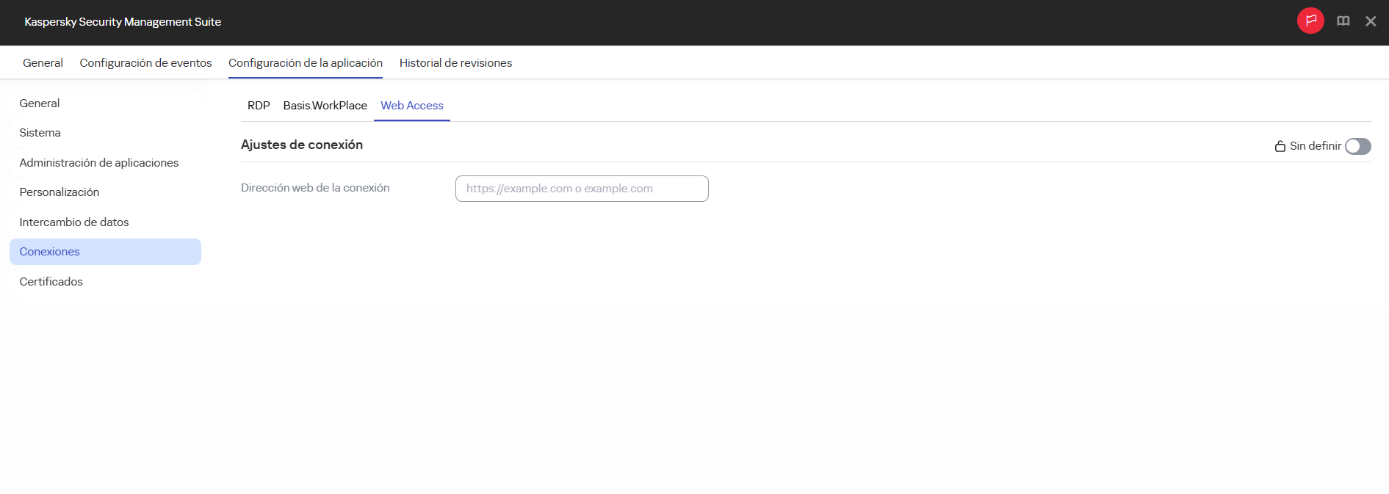Click the Ajustes de conexión heading

click(302, 145)
